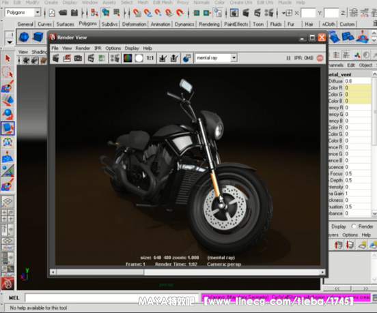Activate the Move tool
Viewport: 377px width, 313px height.
point(8,100)
